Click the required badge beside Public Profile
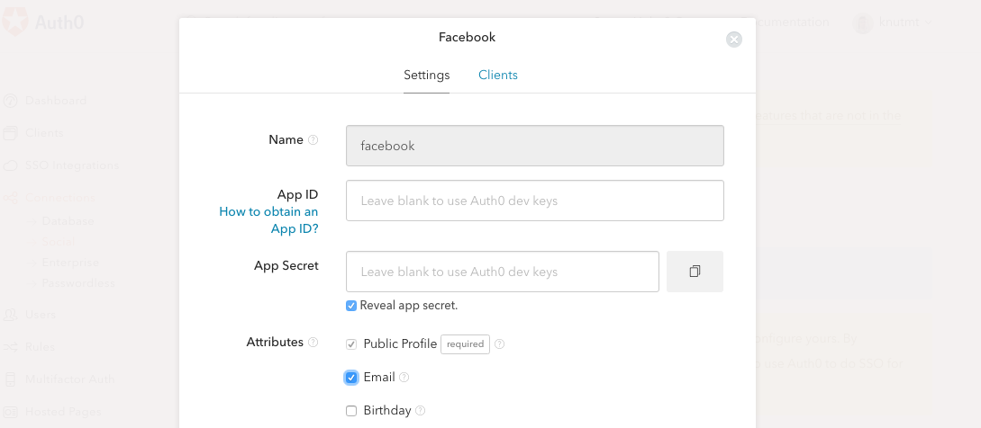The width and height of the screenshot is (981, 428). pyautogui.click(x=465, y=344)
